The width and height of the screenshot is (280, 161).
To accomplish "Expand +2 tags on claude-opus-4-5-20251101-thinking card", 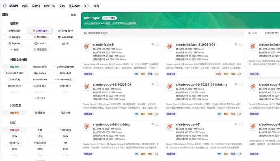I will [x=239, y=114].
